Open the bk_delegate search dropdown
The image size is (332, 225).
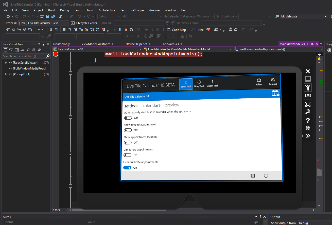[x=326, y=16]
